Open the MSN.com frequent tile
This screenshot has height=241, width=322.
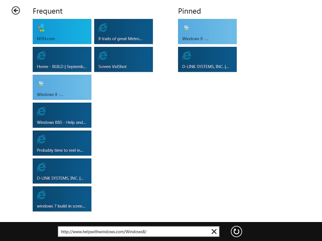(x=62, y=32)
